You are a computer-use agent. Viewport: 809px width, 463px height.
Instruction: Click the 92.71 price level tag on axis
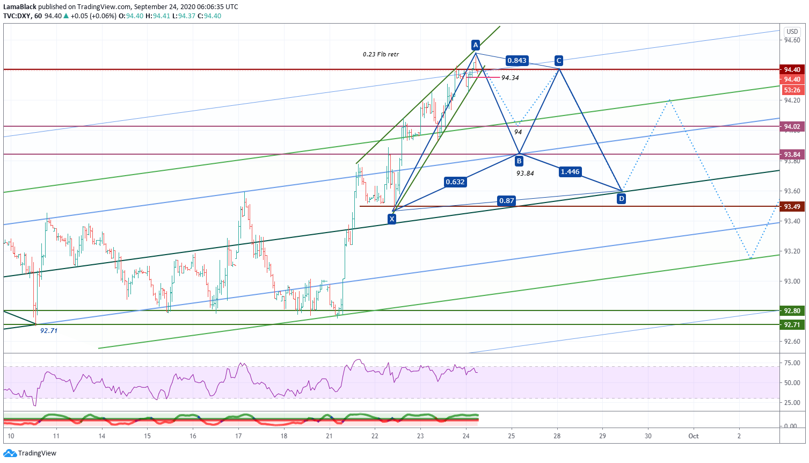[x=792, y=325]
